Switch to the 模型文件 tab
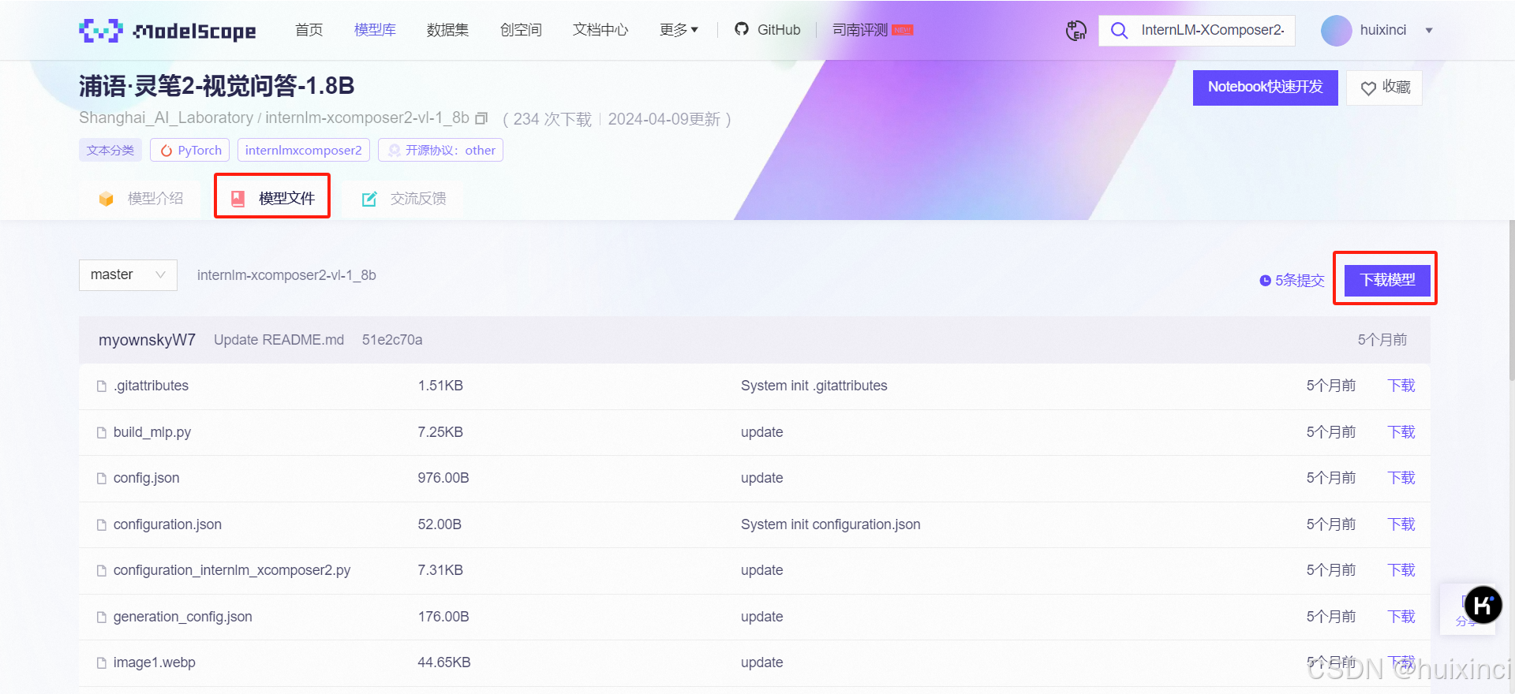This screenshot has width=1515, height=694. tap(272, 198)
